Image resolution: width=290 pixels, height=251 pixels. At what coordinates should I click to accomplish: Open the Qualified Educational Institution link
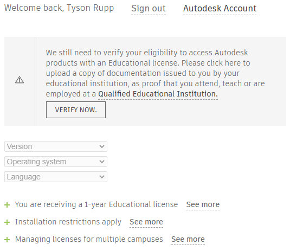coord(158,94)
